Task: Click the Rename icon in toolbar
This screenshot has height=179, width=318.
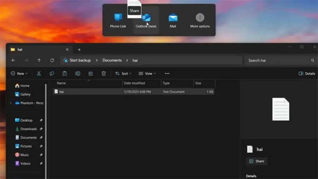Action: click(78, 73)
